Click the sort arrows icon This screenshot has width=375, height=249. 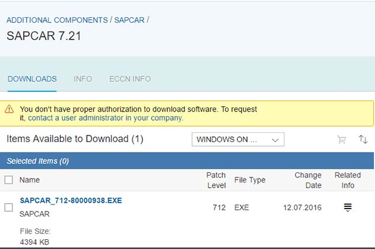click(363, 139)
